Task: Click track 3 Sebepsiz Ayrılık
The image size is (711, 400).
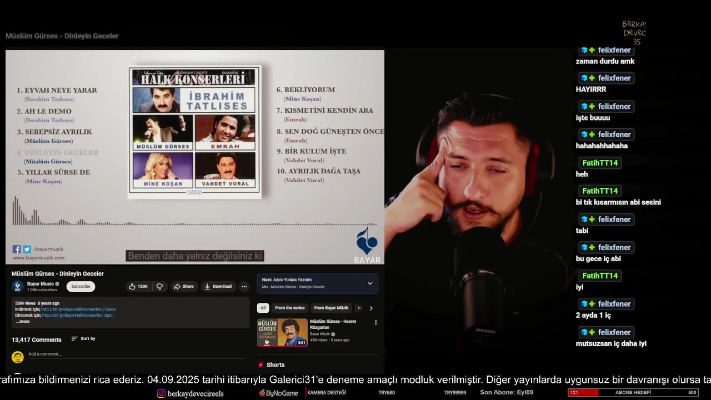Action: coord(54,132)
